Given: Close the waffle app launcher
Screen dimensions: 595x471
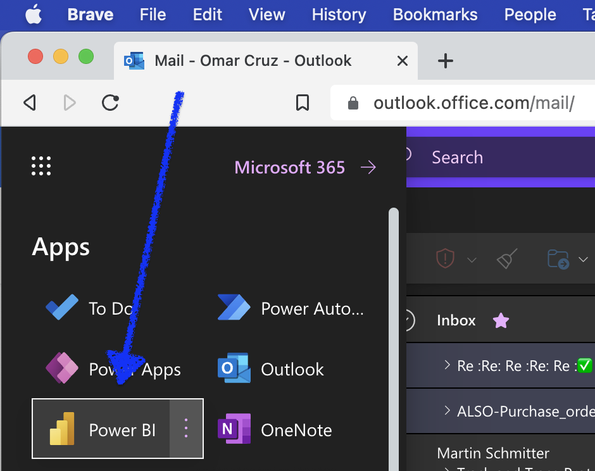Looking at the screenshot, I should [41, 166].
